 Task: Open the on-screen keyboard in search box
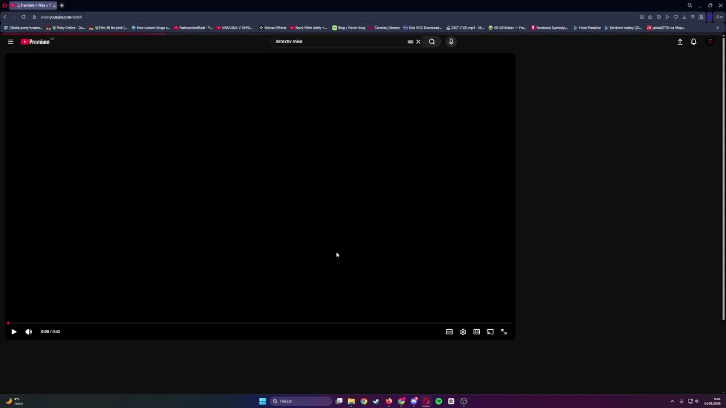coord(410,41)
